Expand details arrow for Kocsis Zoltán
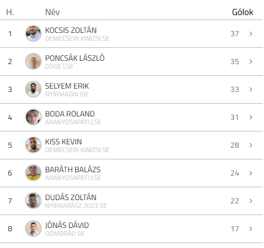 251,33
